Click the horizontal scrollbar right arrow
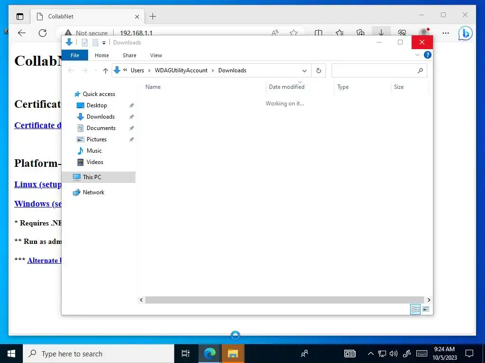Screen dimensions: 485x363 429,300
